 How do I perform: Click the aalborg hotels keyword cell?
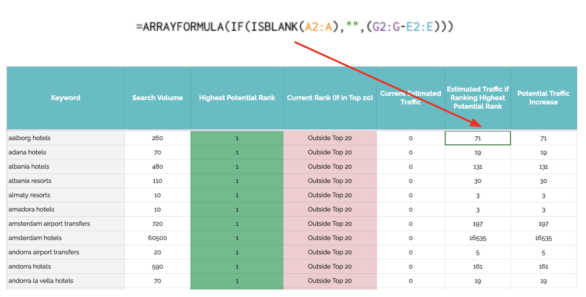30,138
